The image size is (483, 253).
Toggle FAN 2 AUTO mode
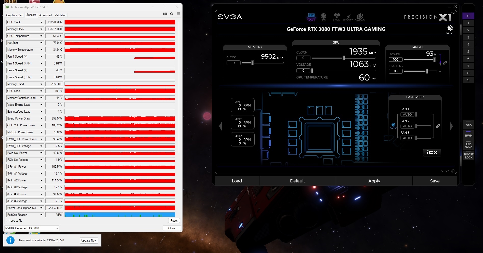point(407,126)
